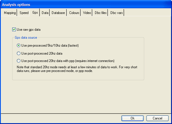Switch to the Dbc vars tab
The height and width of the screenshot is (124, 172).
click(116, 13)
